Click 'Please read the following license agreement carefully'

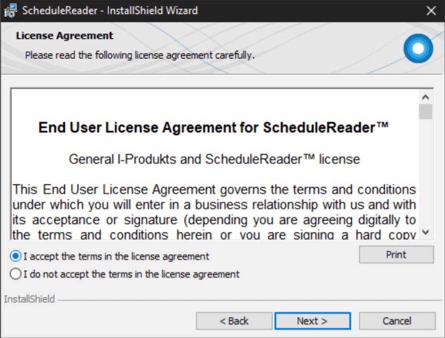coord(140,55)
